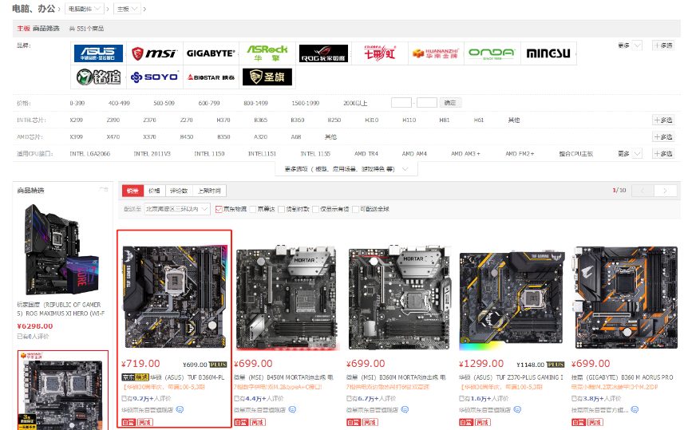The image size is (692, 430).
Task: Select the ROG 玩家国度 brand logo
Action: [323, 53]
